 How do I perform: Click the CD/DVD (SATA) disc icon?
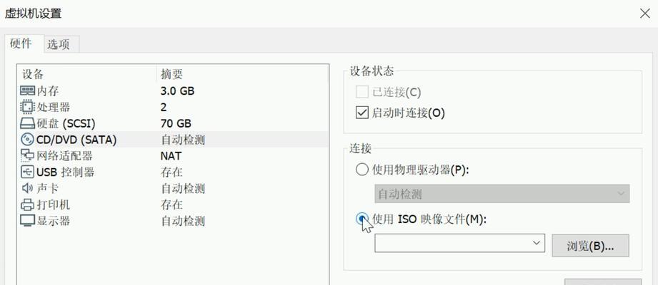pyautogui.click(x=27, y=140)
